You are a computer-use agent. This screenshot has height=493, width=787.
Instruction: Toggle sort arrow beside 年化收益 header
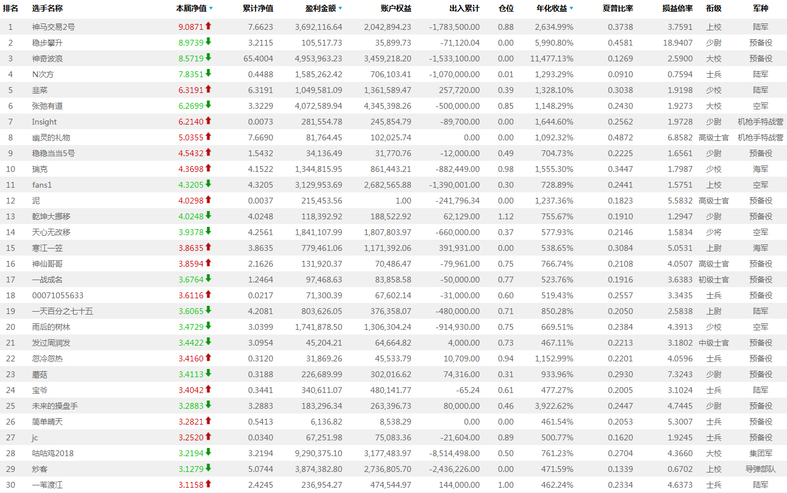[x=571, y=9]
